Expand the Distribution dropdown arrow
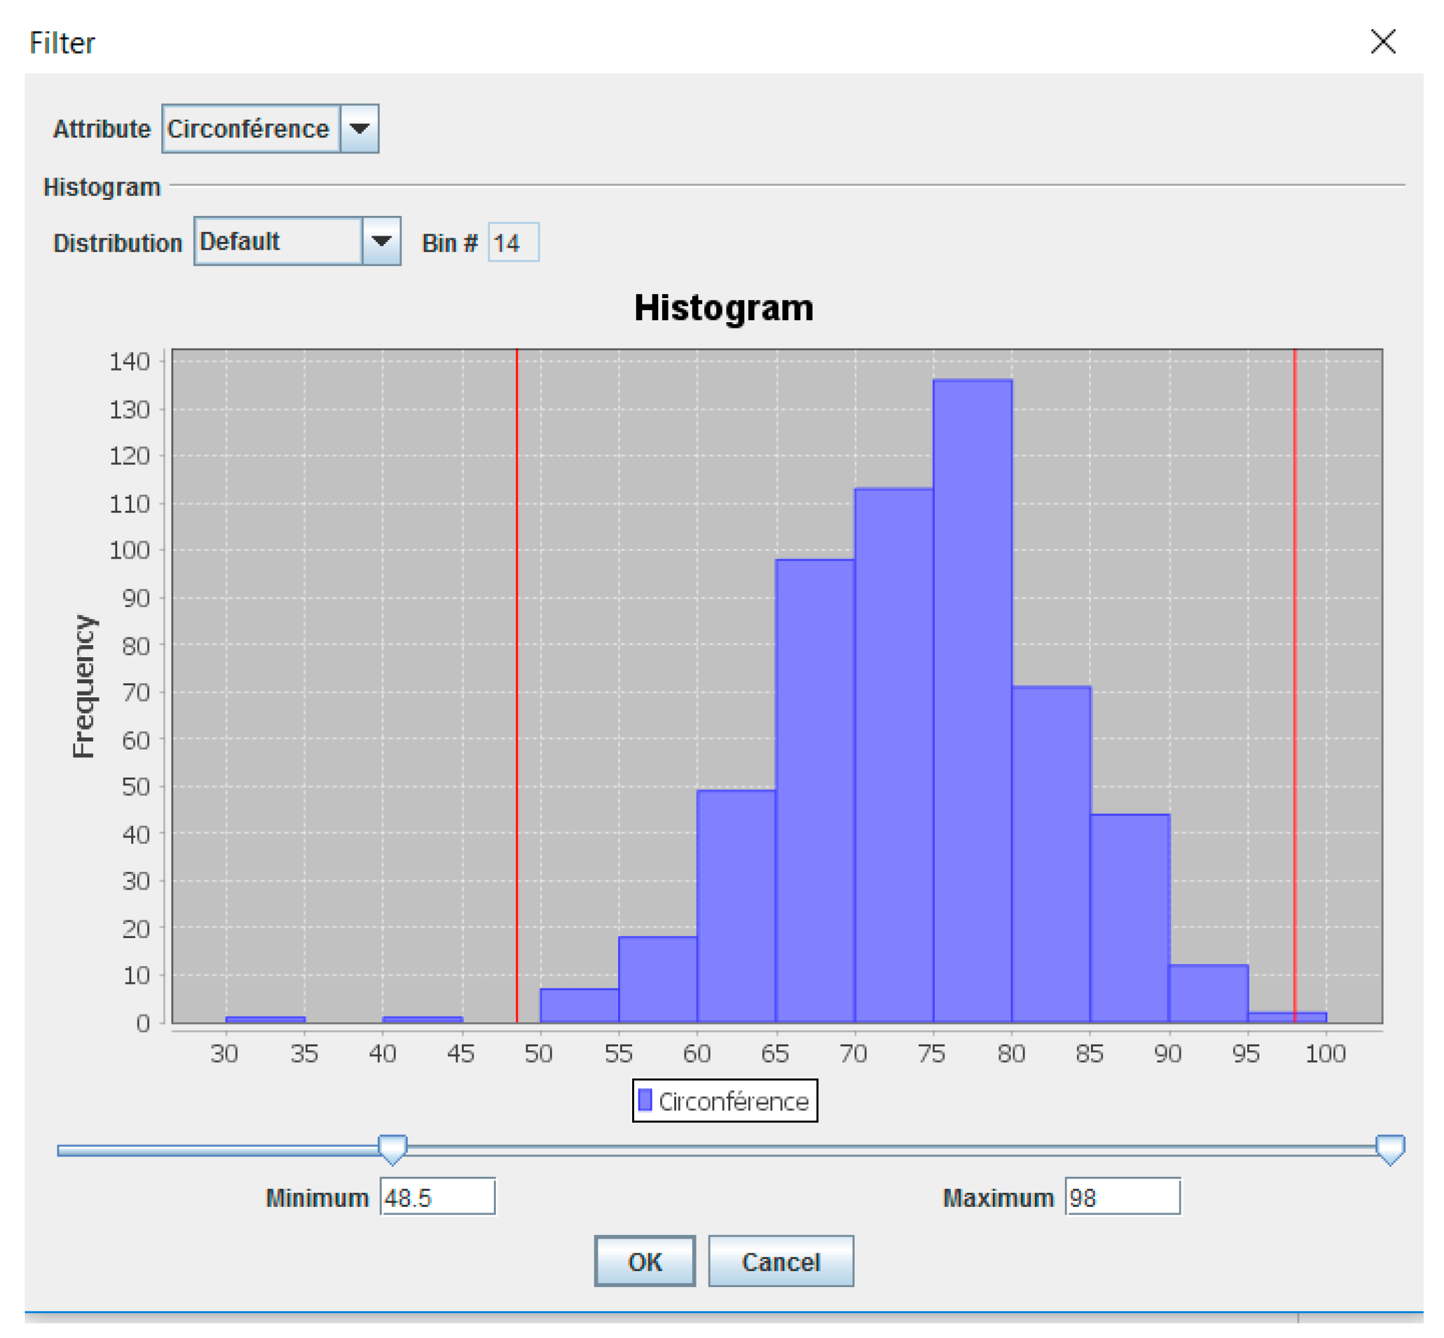The image size is (1444, 1338). tap(381, 241)
